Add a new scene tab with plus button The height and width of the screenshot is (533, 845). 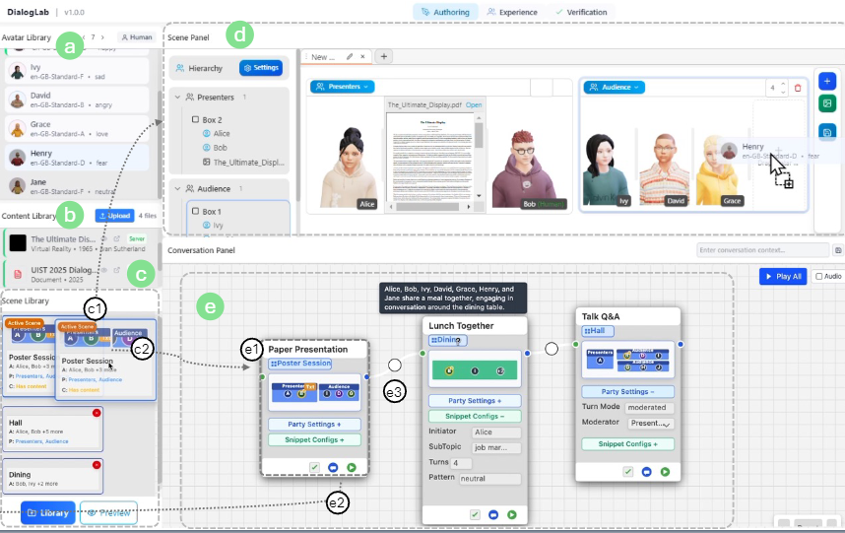point(384,57)
